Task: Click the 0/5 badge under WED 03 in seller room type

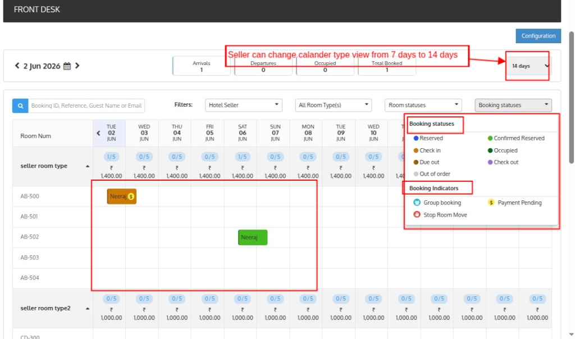Action: click(144, 157)
